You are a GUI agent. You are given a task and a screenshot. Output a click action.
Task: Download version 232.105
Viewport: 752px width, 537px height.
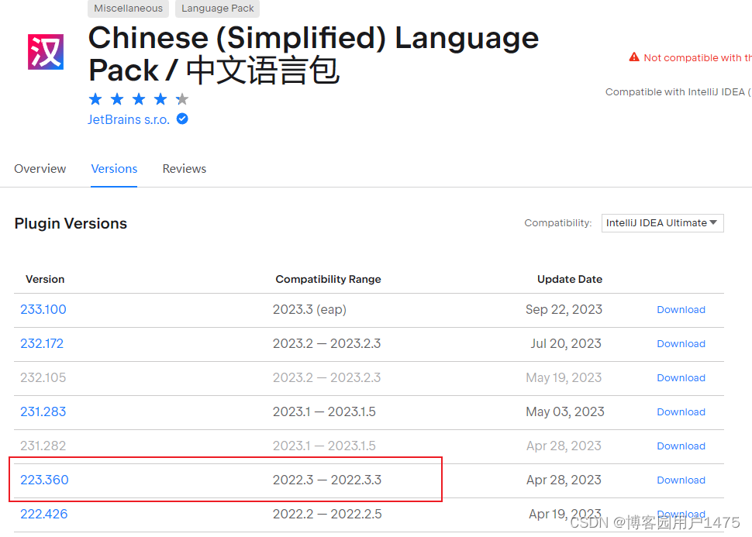(681, 378)
